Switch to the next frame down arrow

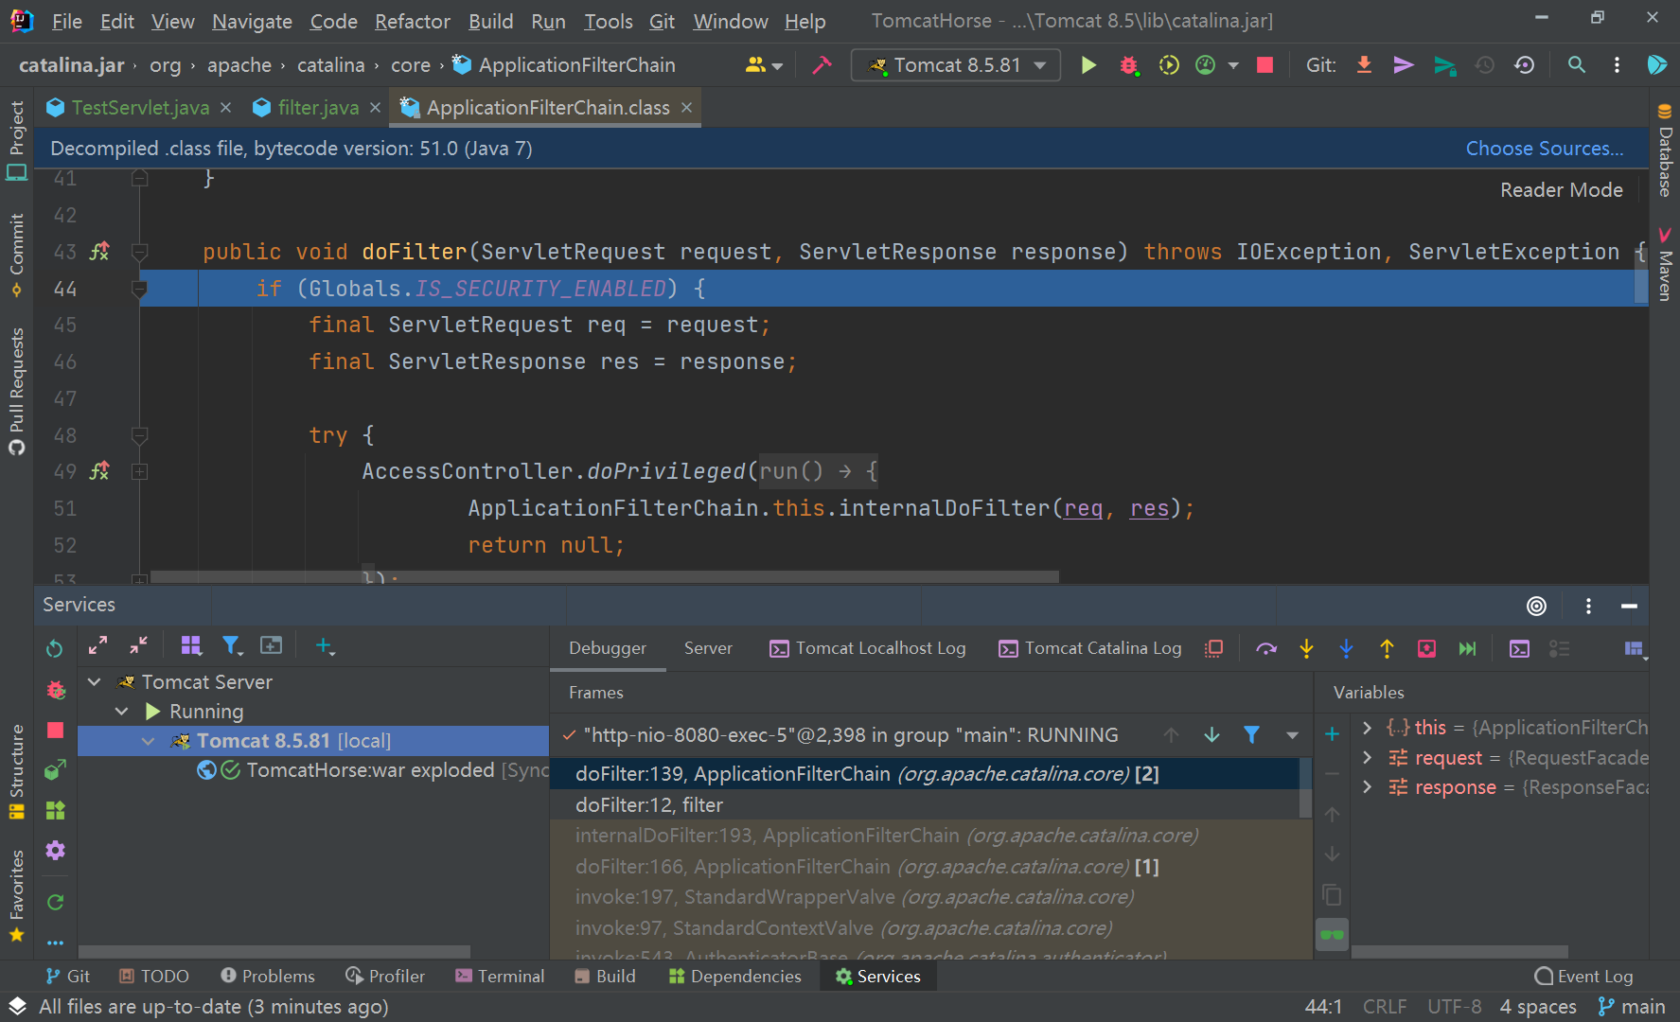pyautogui.click(x=1211, y=735)
